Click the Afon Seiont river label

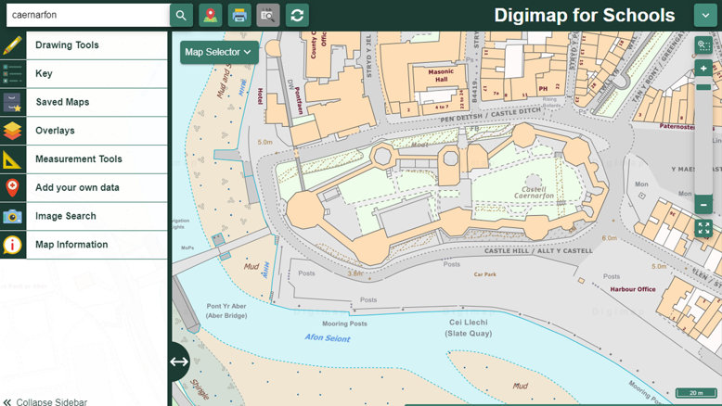pos(328,338)
